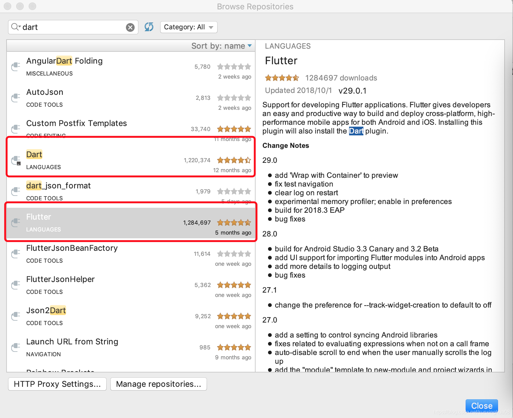
Task: Click the installed plugin icon beside Dart
Action: click(16, 160)
